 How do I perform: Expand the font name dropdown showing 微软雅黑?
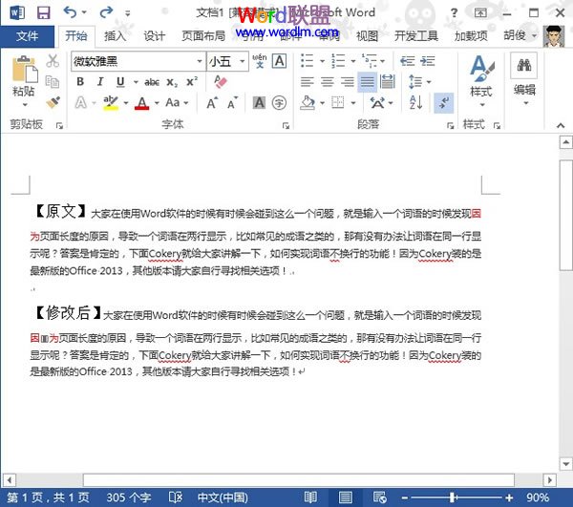pyautogui.click(x=198, y=61)
